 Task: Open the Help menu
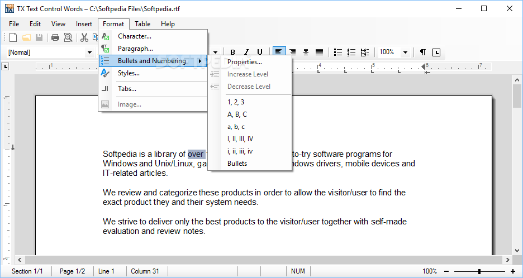pos(168,24)
